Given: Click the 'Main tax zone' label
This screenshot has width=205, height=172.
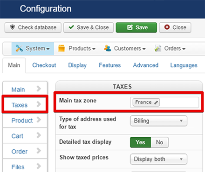Looking at the screenshot, I should coord(78,101).
